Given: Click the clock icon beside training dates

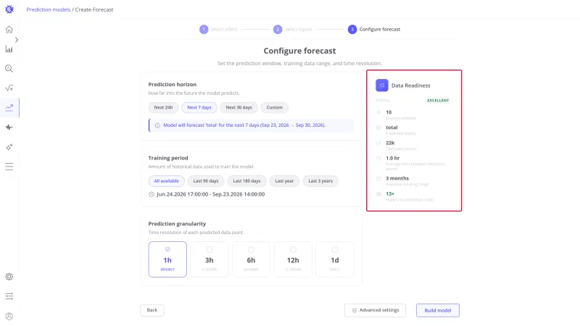Looking at the screenshot, I should (152, 194).
